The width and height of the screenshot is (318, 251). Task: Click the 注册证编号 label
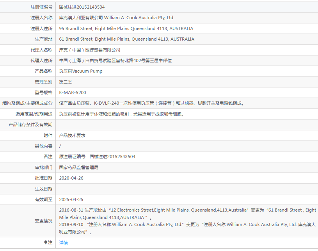click(x=41, y=7)
